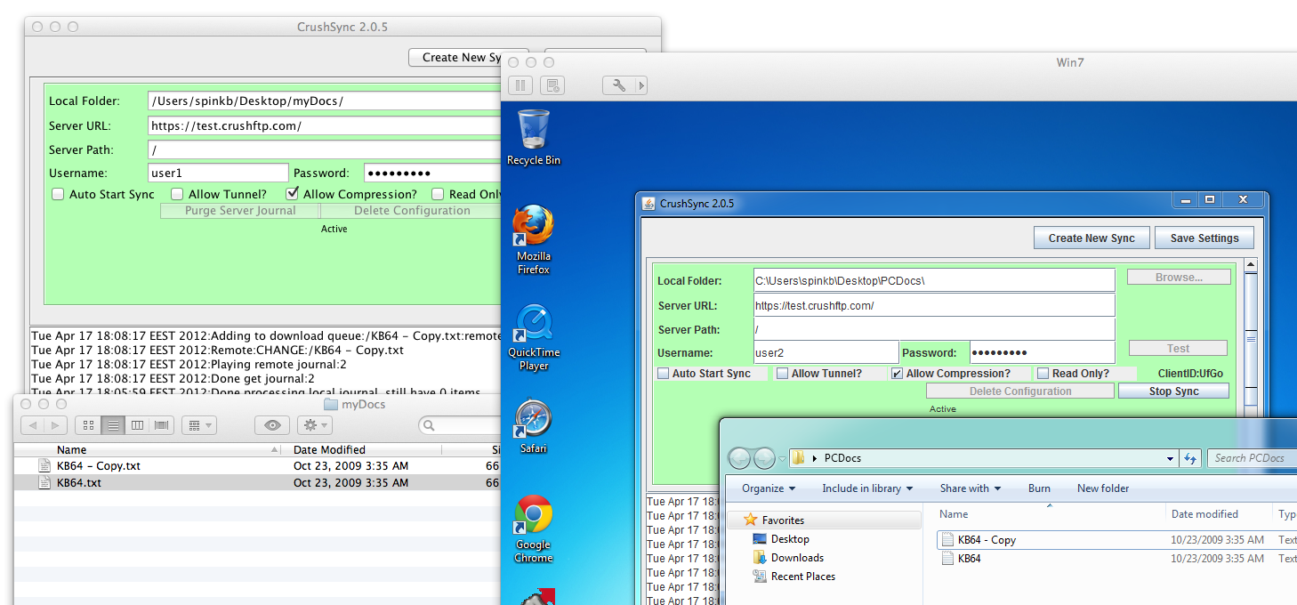Open the Explorer address bar history dropdown

point(1171,458)
